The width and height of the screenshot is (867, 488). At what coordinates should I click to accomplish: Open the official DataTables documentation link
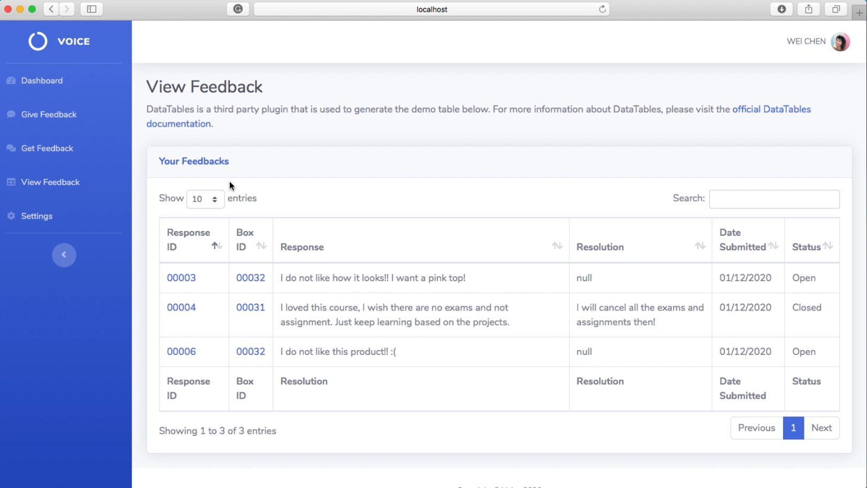[x=478, y=117]
